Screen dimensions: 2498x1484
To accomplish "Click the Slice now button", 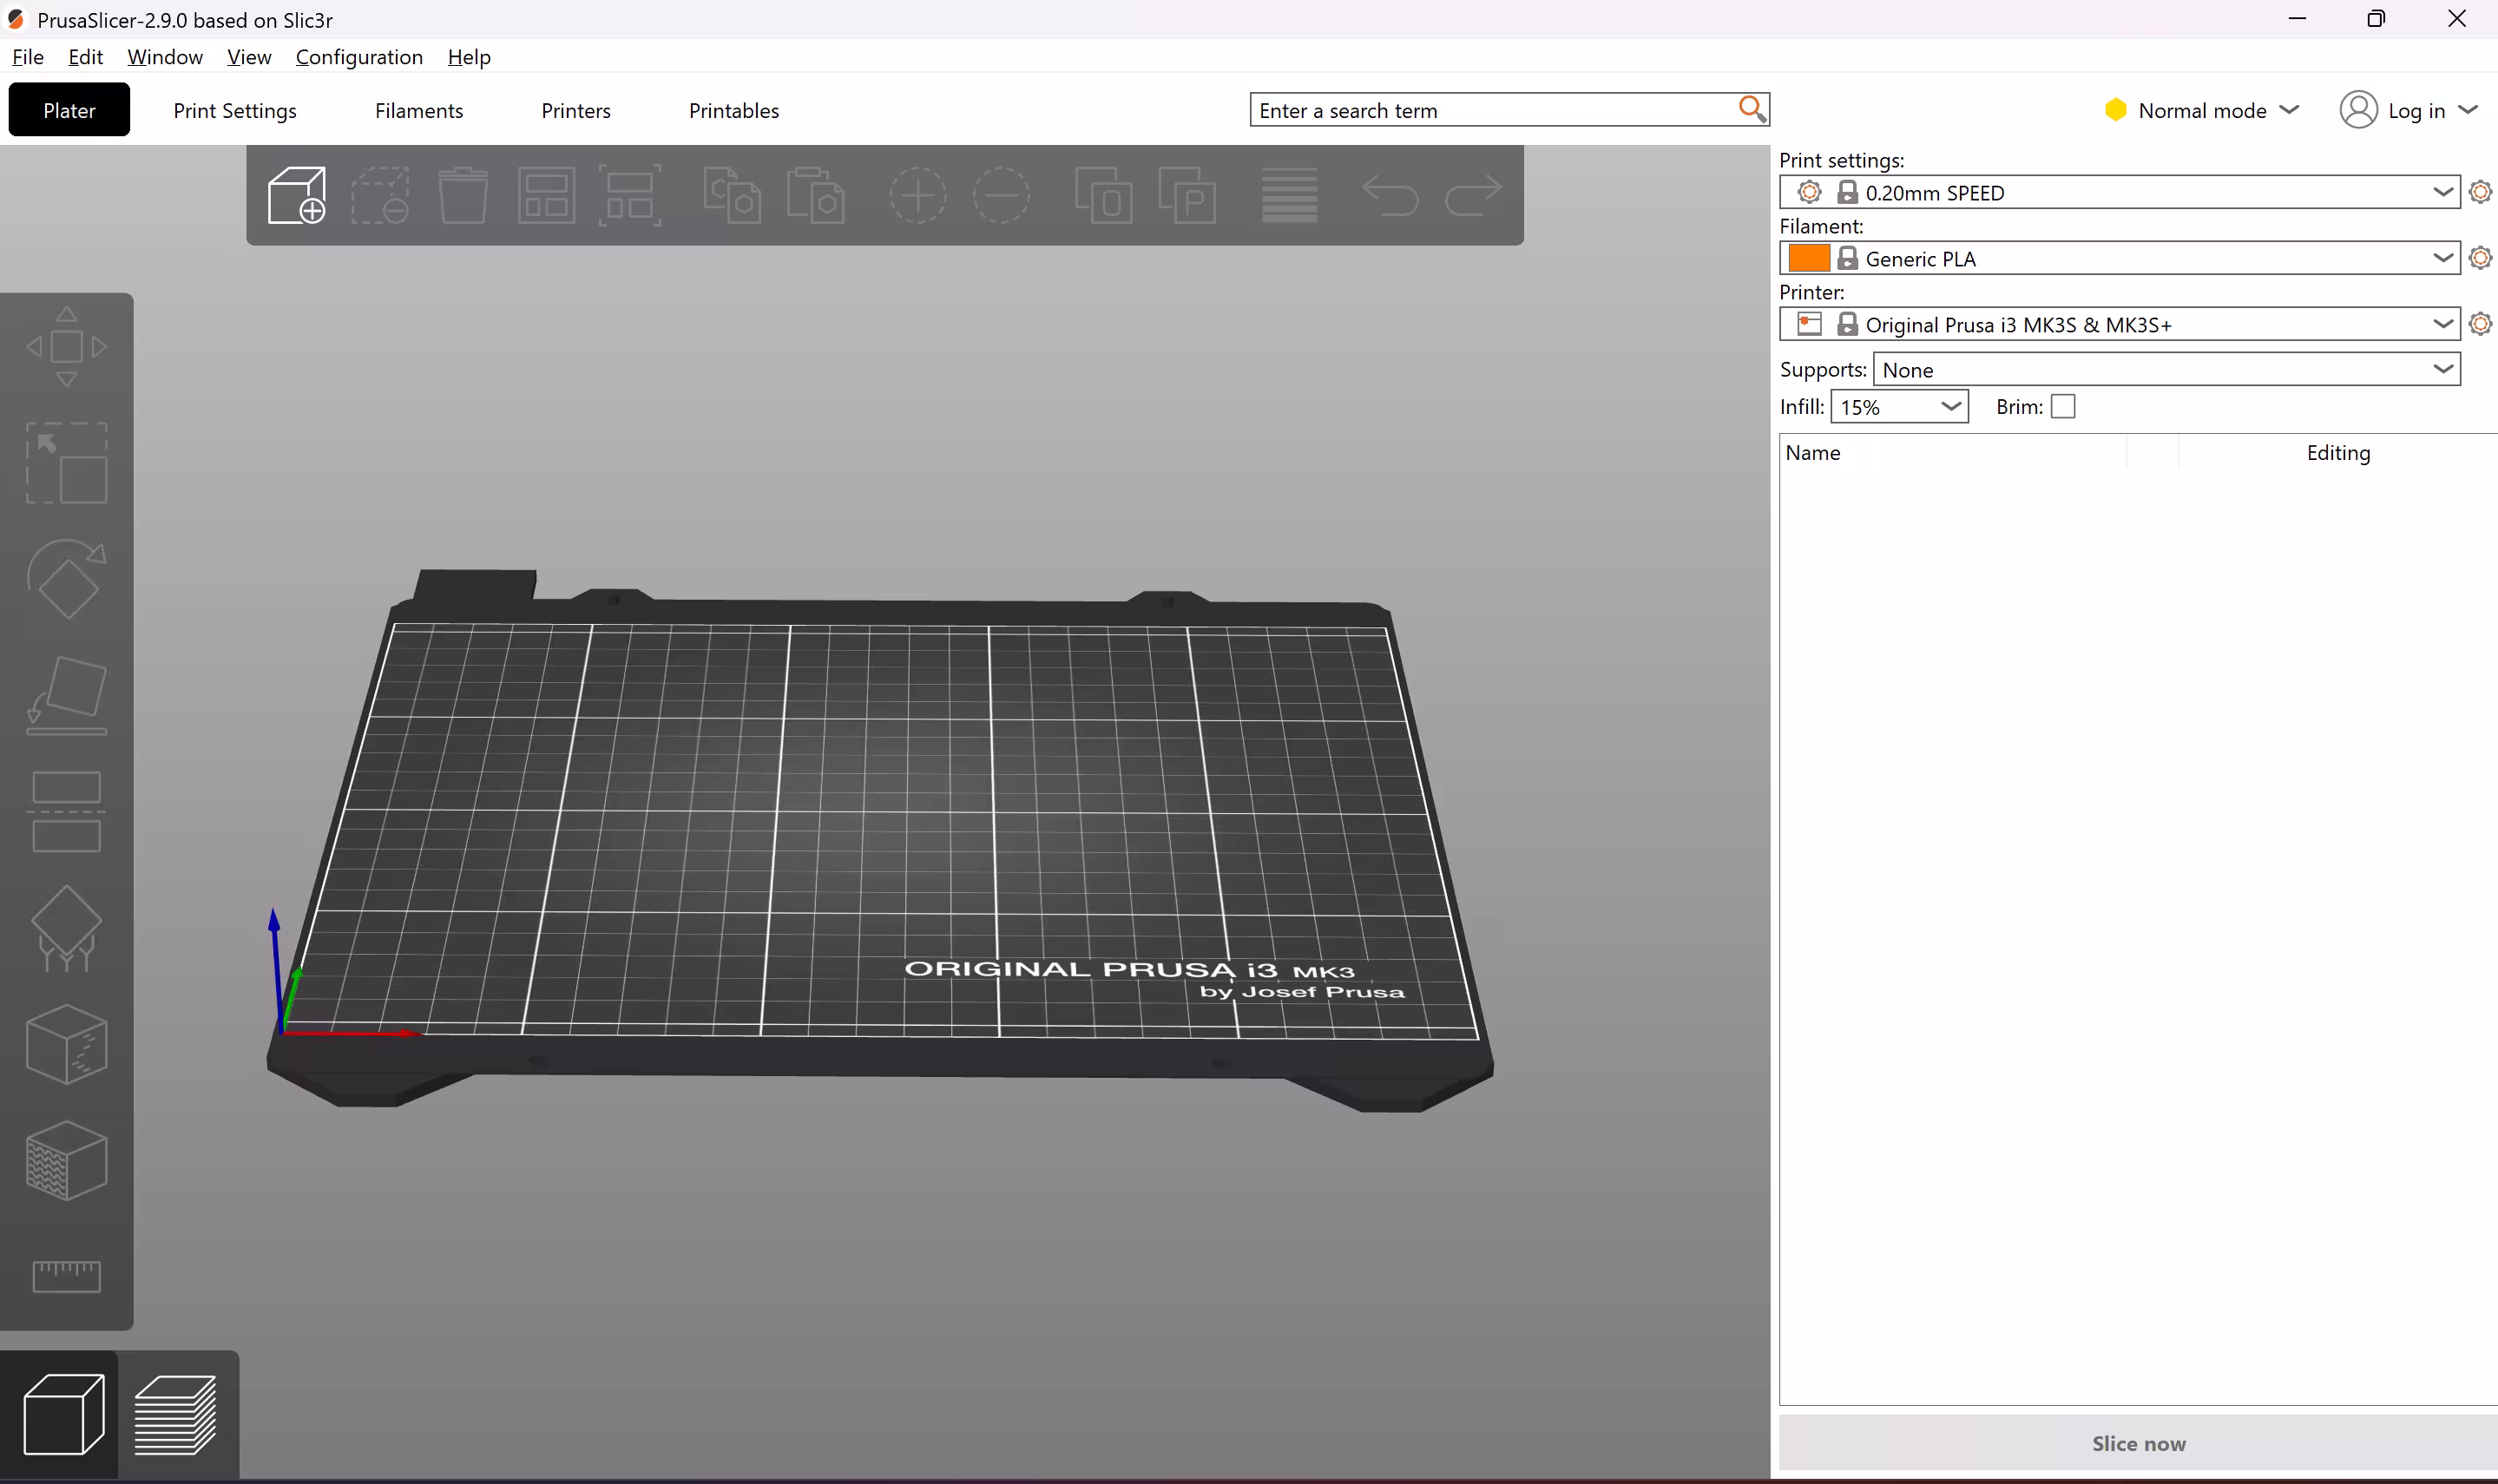I will [x=2138, y=1443].
